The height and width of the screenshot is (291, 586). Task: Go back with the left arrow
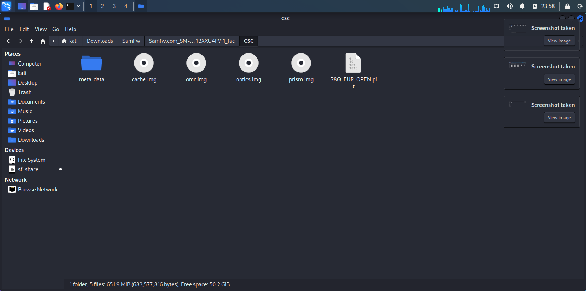click(x=9, y=41)
